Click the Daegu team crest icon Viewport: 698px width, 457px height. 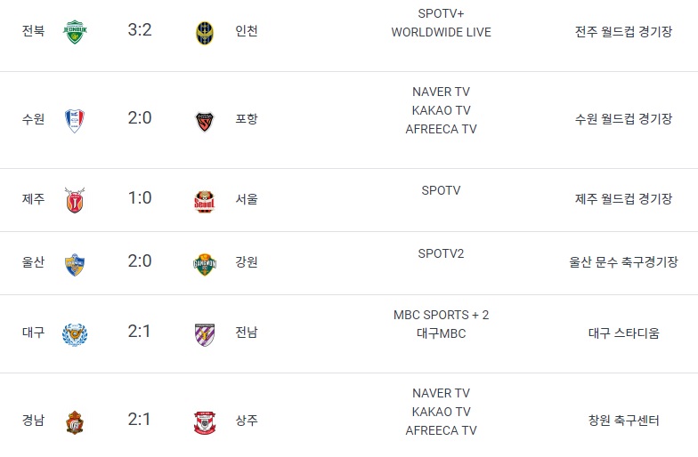pos(75,334)
